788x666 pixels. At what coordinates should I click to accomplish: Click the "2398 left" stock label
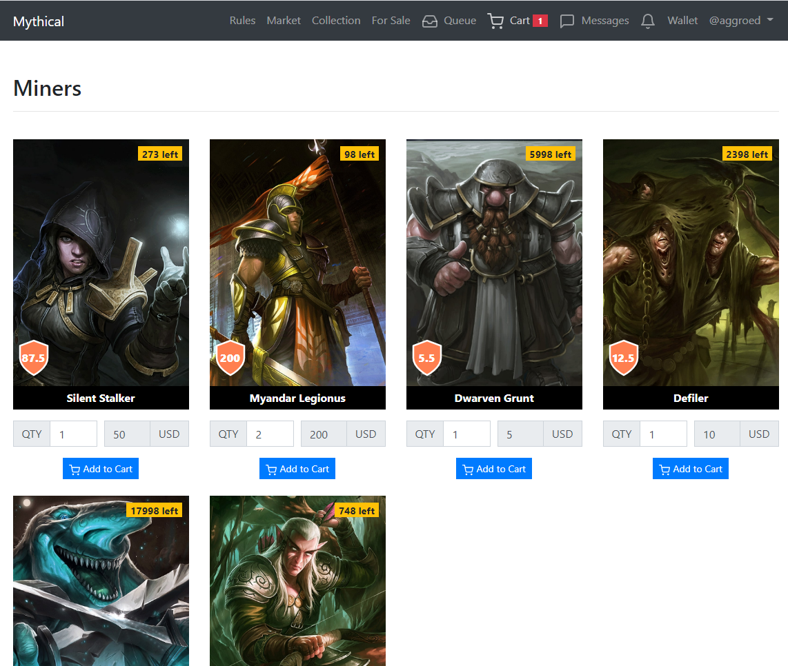click(x=747, y=154)
